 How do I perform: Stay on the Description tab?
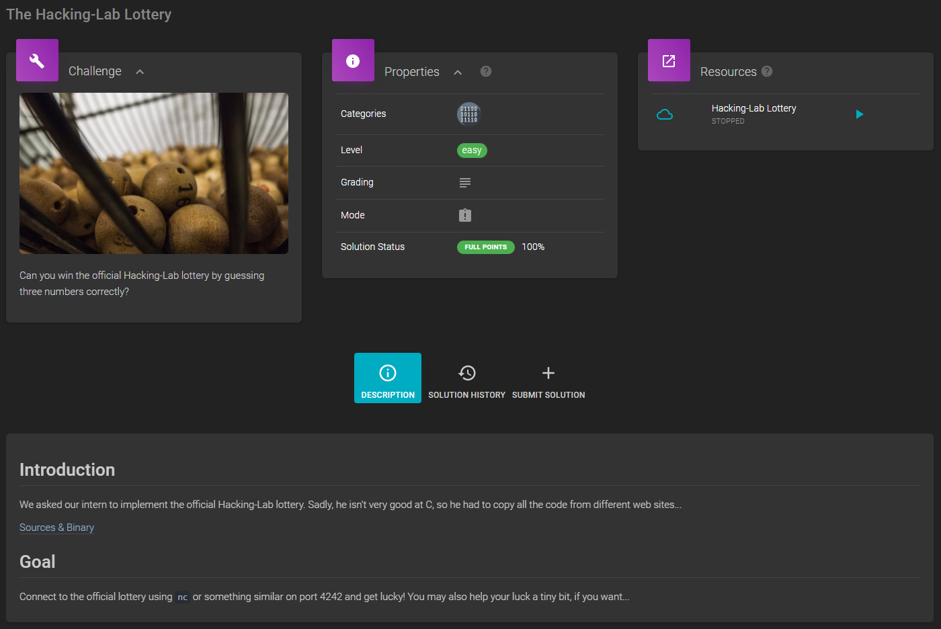[x=388, y=378]
